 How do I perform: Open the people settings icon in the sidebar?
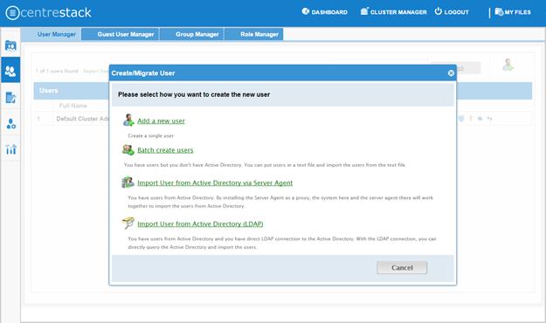pos(10,124)
